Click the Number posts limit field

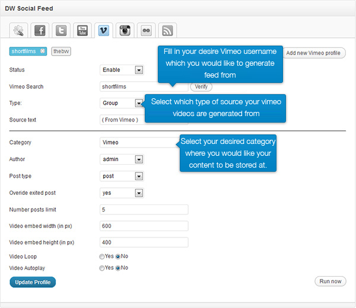(x=144, y=210)
